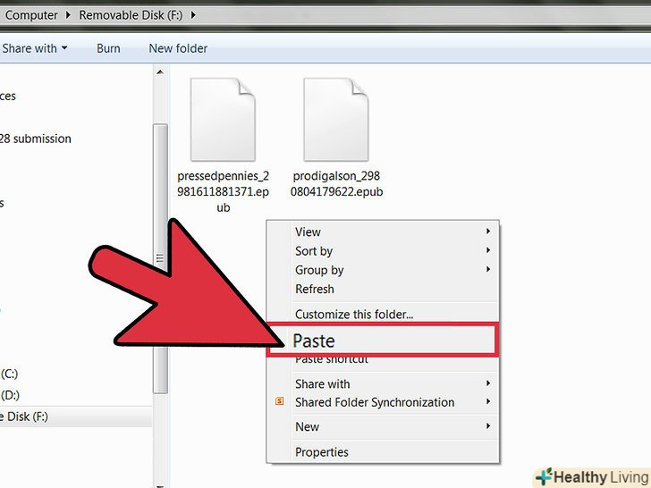This screenshot has height=488, width=651.
Task: Open the pressedpennies epub file icon
Action: tap(223, 121)
